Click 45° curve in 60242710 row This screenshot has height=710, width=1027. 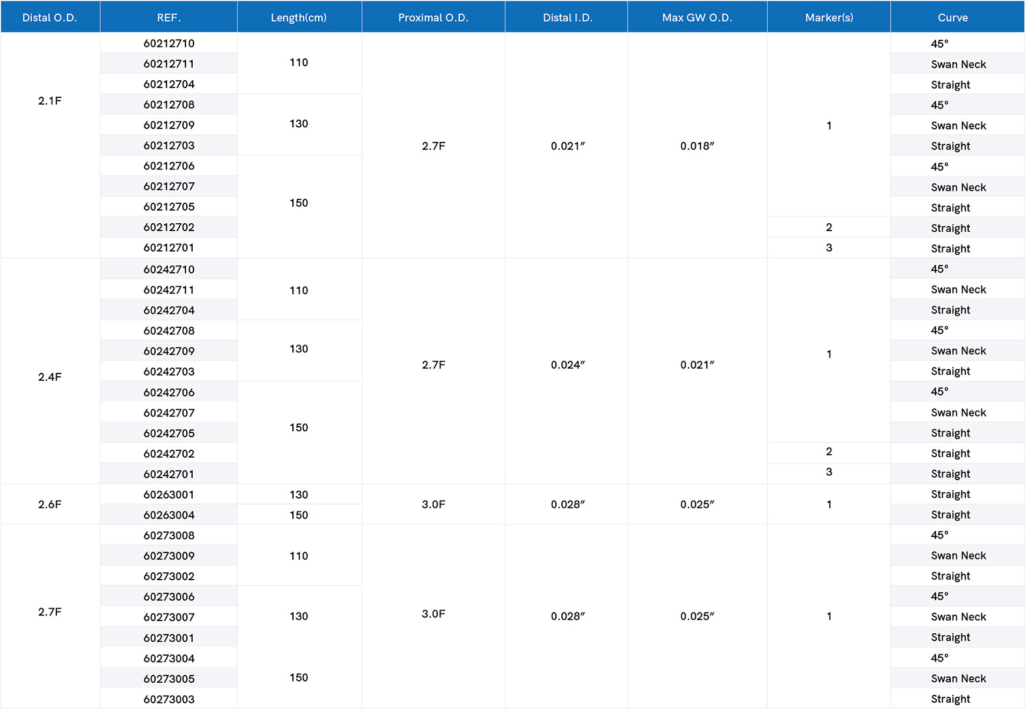click(940, 270)
